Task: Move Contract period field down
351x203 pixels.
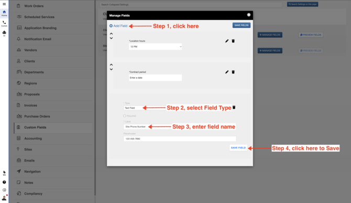Action: point(111,69)
